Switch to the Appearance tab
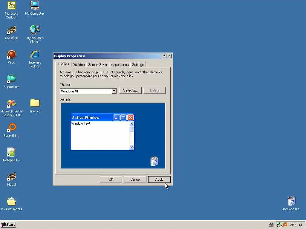The width and height of the screenshot is (306, 229). click(120, 65)
